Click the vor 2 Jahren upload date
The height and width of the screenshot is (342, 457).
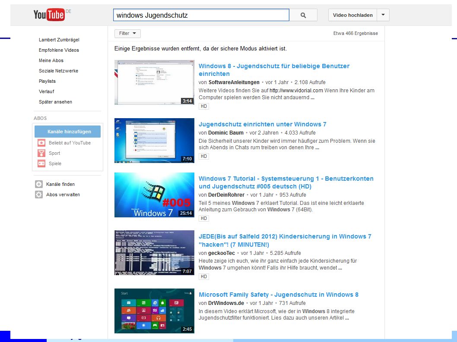[264, 133]
